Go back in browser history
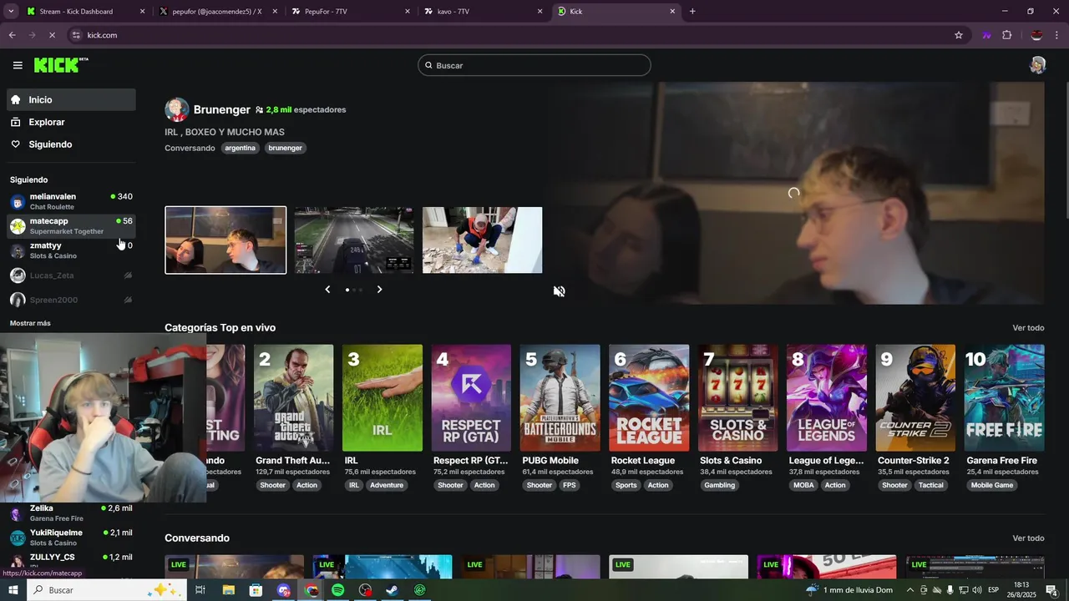The height and width of the screenshot is (601, 1069). tap(12, 35)
